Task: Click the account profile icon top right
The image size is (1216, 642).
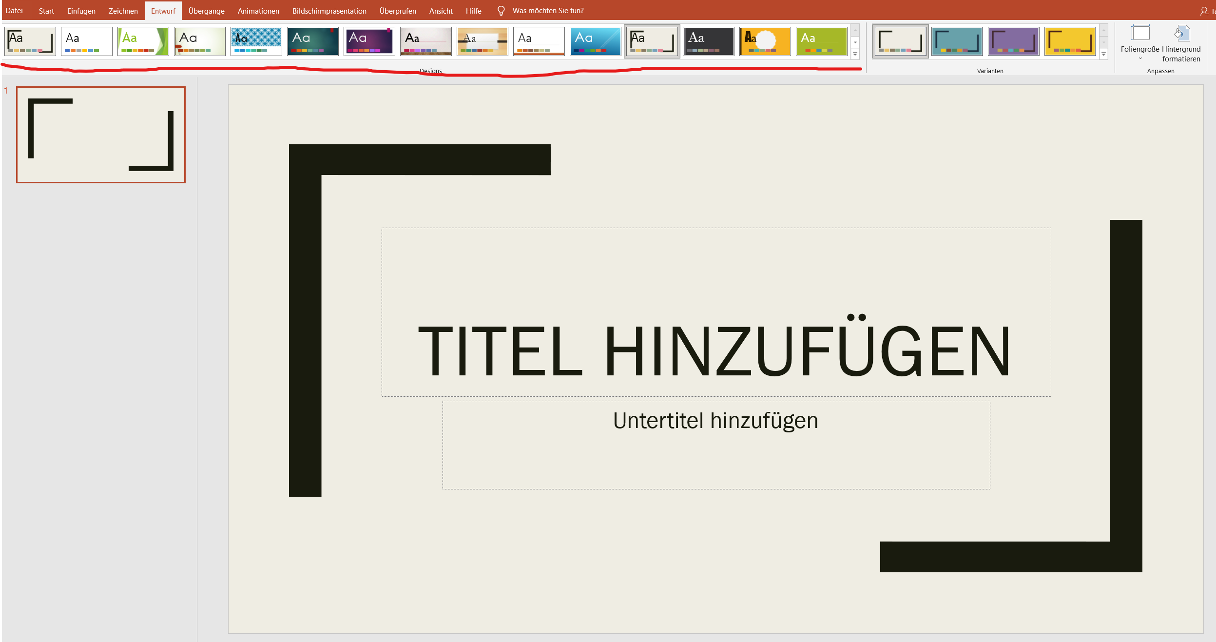Action: tap(1203, 10)
